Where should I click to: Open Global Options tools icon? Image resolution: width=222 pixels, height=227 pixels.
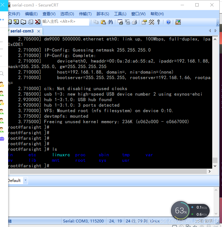(x=151, y=22)
